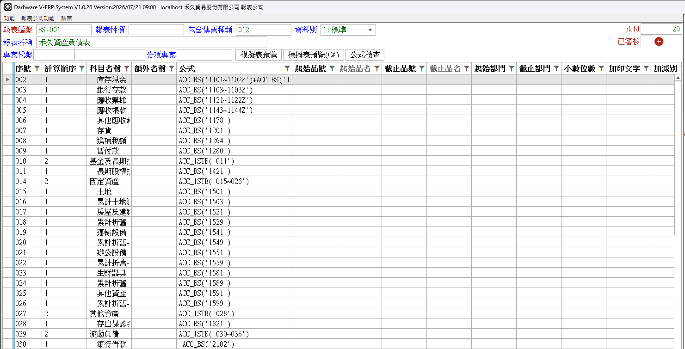Open the filter icon on 科目名稱 column
The image size is (685, 349).
click(127, 69)
